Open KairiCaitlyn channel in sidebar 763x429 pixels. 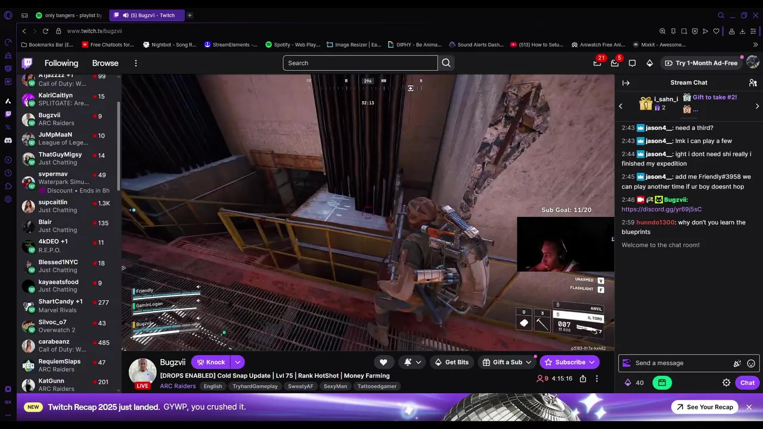68,99
